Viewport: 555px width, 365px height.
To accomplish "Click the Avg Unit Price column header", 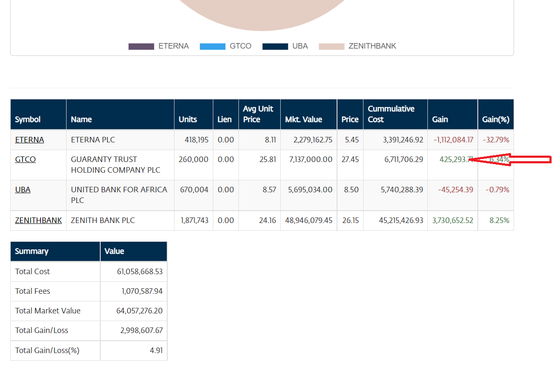I will [260, 114].
